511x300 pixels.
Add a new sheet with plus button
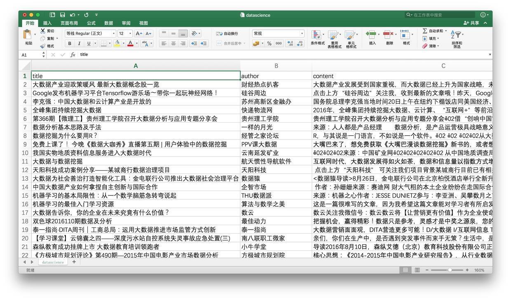[74, 262]
